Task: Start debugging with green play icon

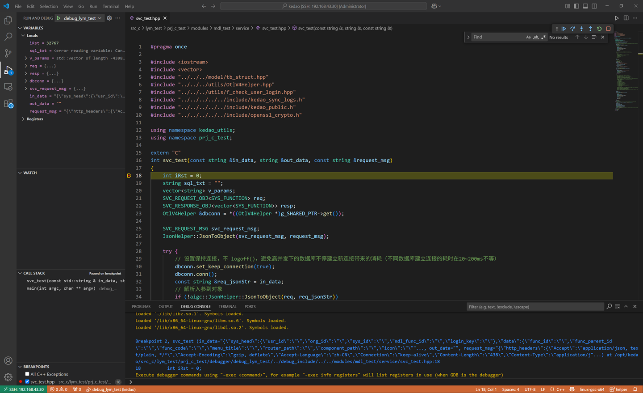Action: tap(58, 18)
